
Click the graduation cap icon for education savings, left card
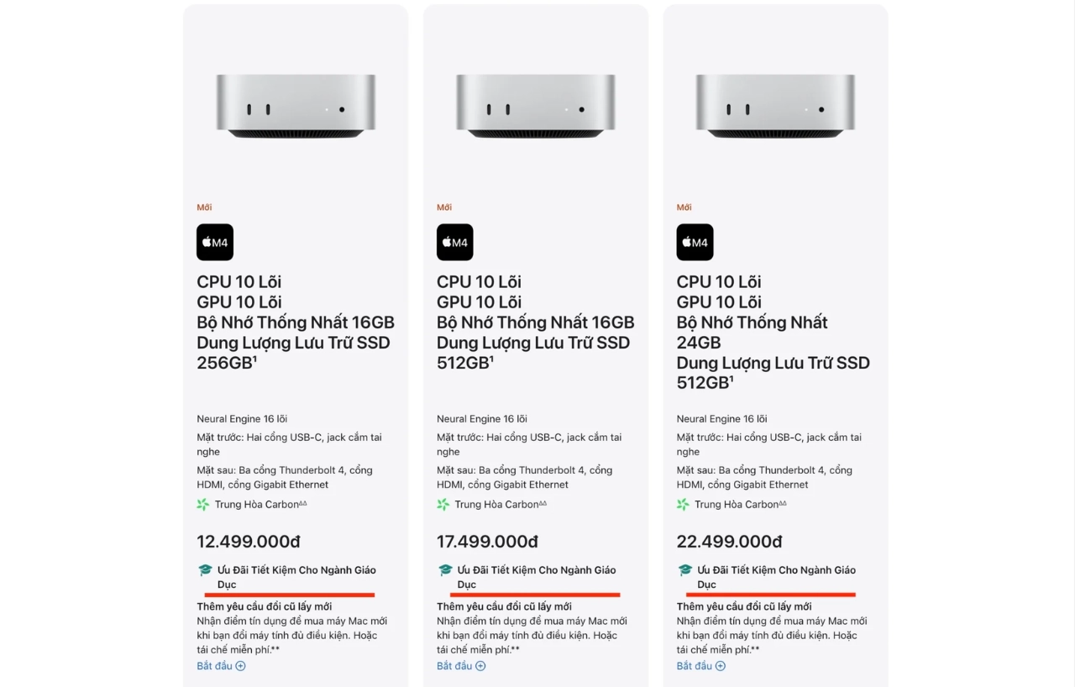pos(205,569)
